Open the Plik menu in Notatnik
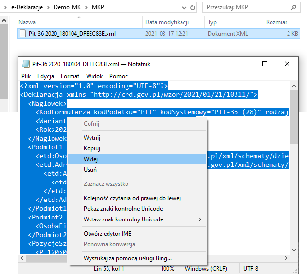 [26, 76]
